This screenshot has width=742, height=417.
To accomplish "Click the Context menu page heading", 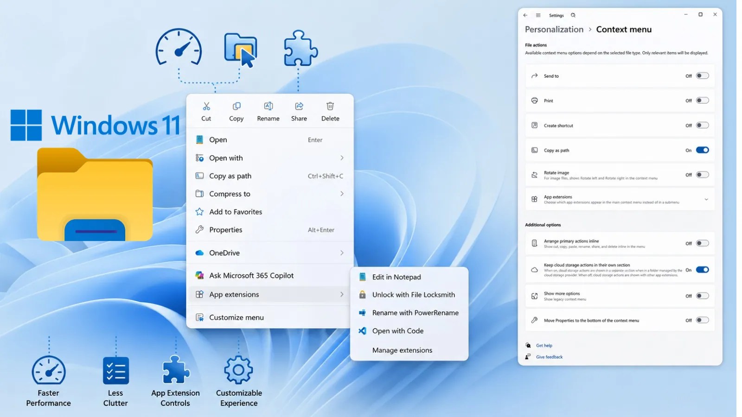I will click(x=624, y=29).
